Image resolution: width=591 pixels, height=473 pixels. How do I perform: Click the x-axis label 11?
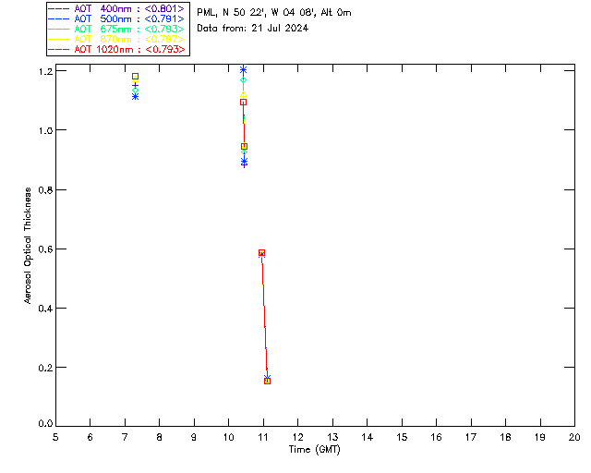pos(263,437)
